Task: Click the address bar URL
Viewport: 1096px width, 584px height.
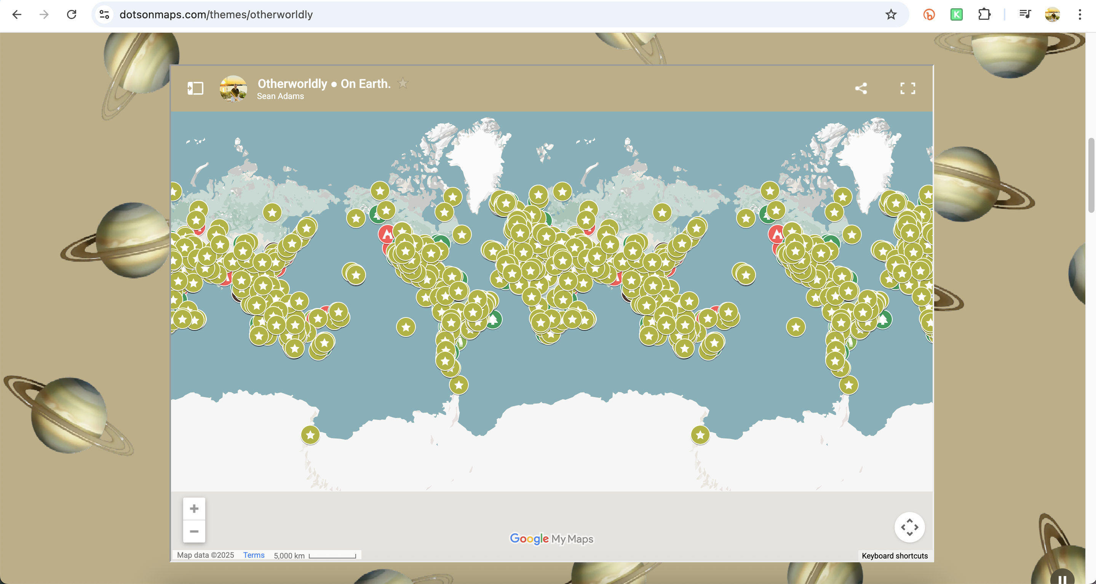Action: [216, 14]
